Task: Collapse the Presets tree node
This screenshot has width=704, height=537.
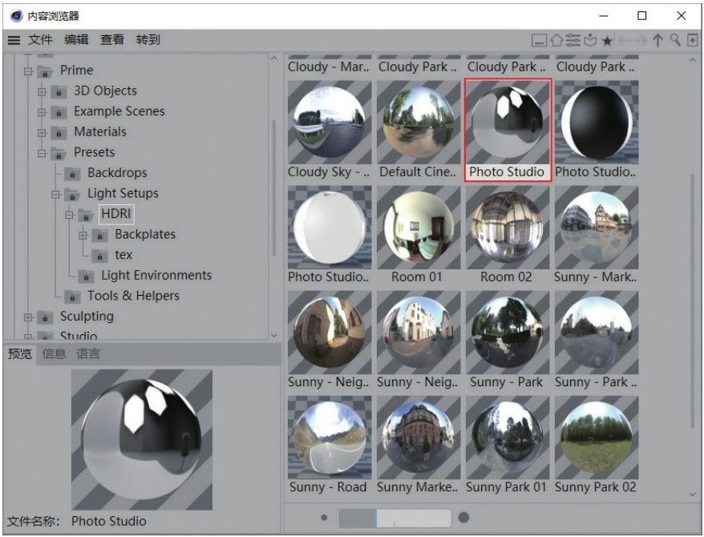Action: [42, 153]
